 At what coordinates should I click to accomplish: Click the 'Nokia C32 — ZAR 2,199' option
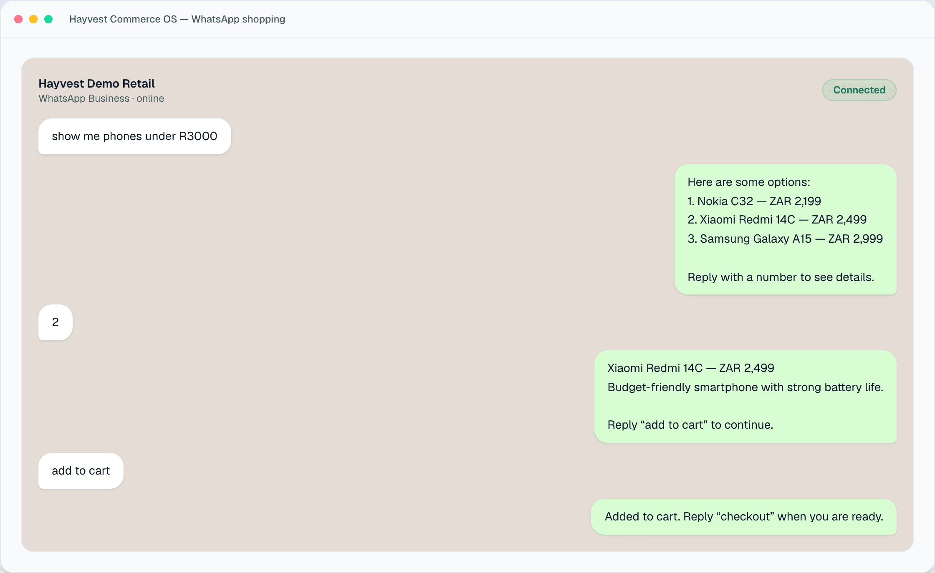(x=754, y=201)
